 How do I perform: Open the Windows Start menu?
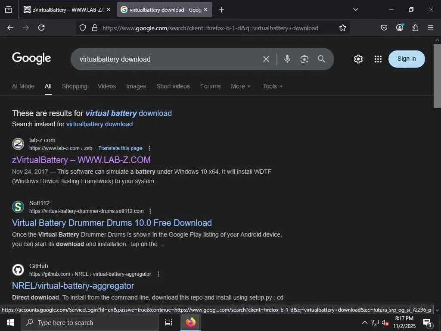(10, 322)
